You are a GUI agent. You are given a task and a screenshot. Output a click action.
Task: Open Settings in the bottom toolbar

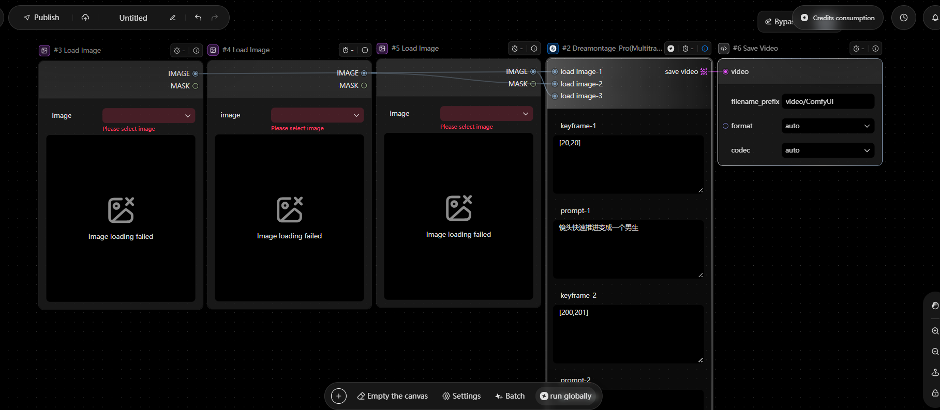(461, 396)
